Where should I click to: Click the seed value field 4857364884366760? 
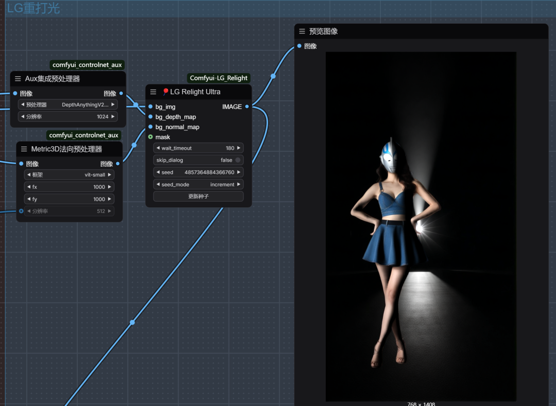(198, 172)
